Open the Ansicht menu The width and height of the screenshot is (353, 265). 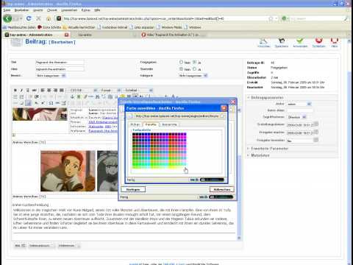point(38,10)
